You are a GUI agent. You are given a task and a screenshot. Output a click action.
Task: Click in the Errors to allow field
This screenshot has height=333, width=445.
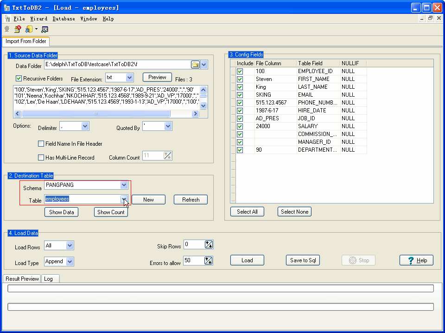tap(194, 260)
